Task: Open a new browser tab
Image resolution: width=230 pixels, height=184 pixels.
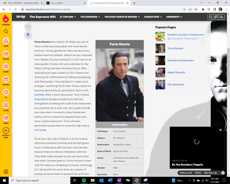Action: click(x=134, y=3)
